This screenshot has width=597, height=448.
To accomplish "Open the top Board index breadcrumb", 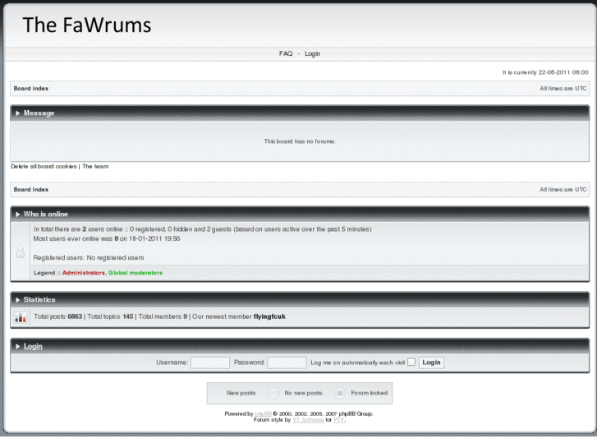I will pyautogui.click(x=31, y=89).
